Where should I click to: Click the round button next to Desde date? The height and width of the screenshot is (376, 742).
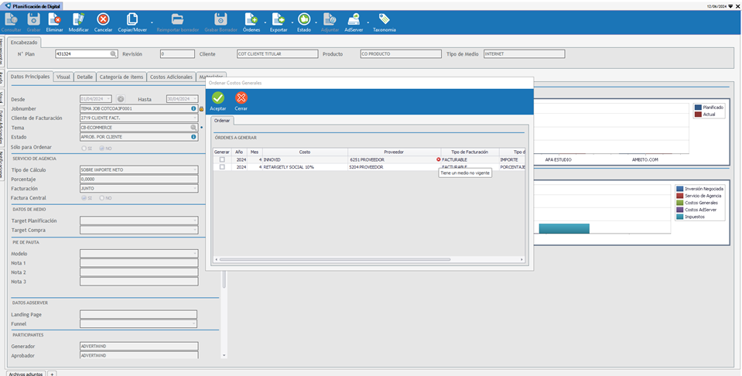pos(121,99)
